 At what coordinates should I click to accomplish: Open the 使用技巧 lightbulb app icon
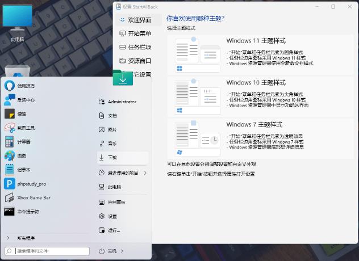click(x=10, y=86)
